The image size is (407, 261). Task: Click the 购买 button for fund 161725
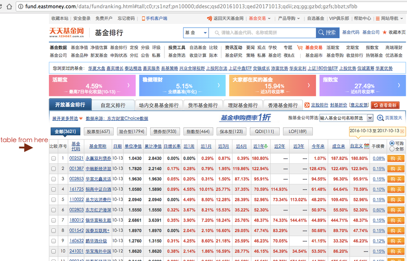396,189
